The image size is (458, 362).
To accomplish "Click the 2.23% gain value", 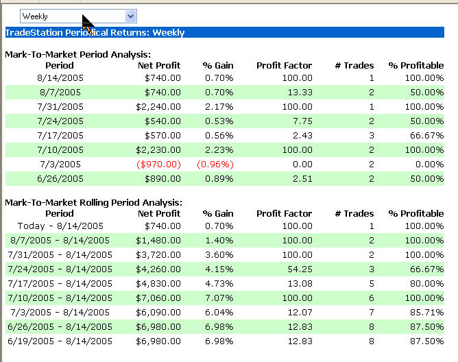I will (x=219, y=150).
